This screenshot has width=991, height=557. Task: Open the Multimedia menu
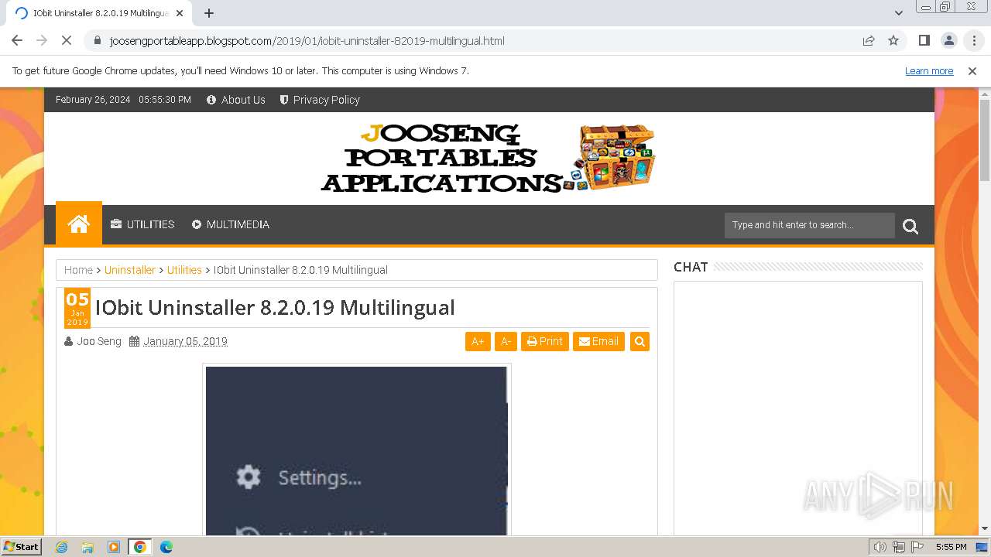pos(231,224)
